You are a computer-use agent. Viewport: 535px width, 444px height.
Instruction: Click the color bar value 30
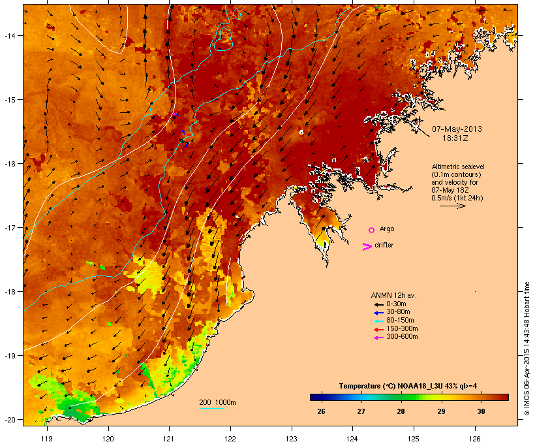481,411
